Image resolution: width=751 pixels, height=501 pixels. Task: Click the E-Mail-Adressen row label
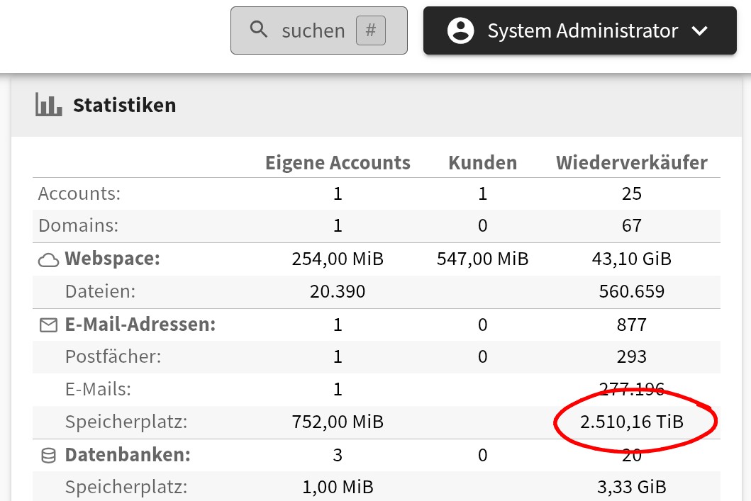(140, 325)
